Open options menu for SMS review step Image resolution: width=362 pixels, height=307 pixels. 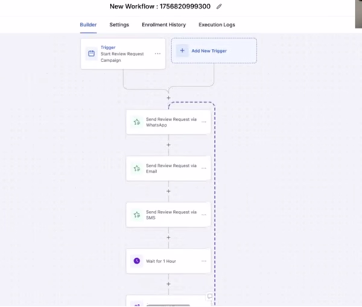pos(204,215)
